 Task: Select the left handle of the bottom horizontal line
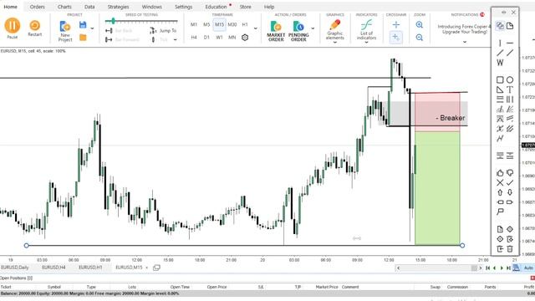coord(26,245)
